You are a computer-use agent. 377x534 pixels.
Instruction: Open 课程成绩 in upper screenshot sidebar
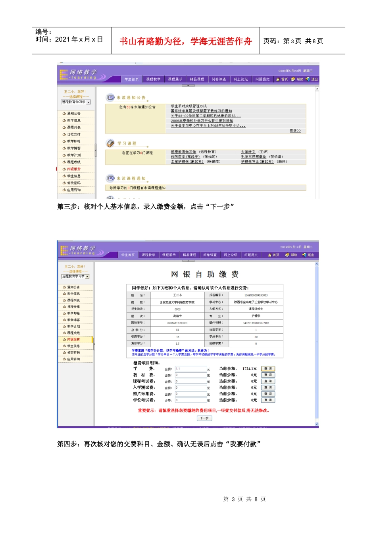(x=73, y=162)
